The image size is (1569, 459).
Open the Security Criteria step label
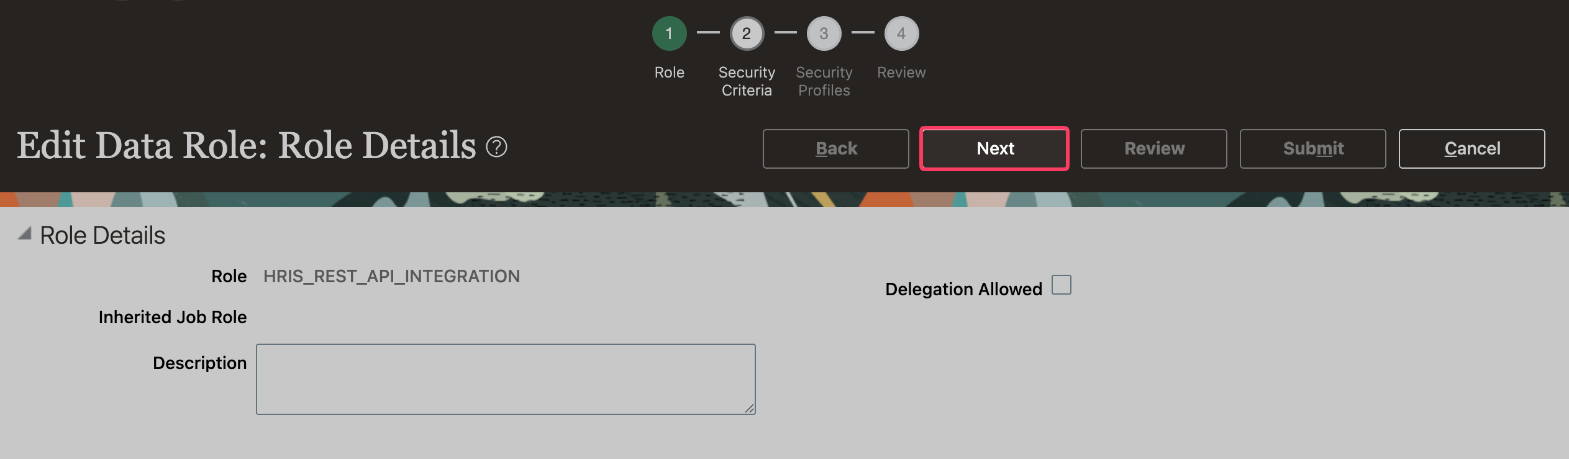(747, 81)
